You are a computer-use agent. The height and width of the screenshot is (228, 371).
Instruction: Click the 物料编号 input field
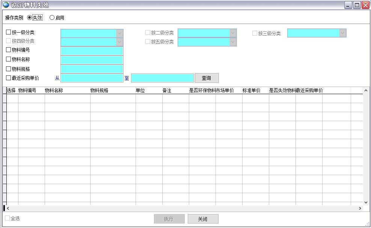click(x=92, y=51)
